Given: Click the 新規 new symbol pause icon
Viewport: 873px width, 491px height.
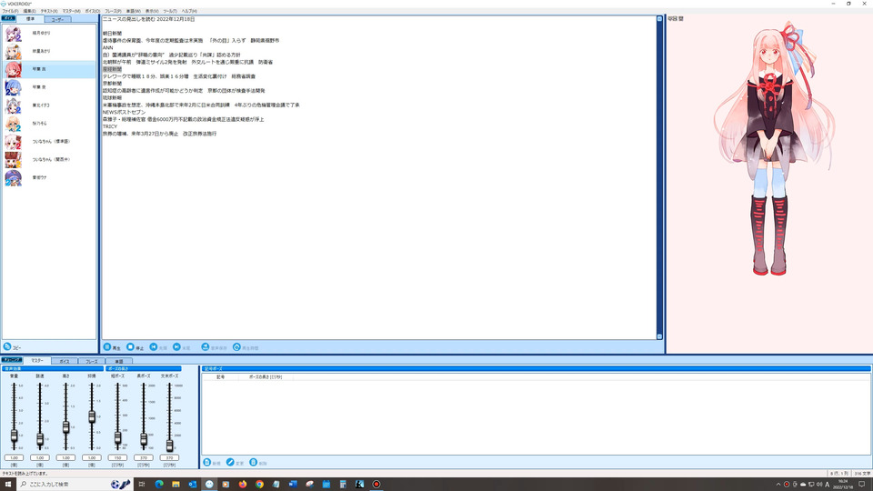Looking at the screenshot, I should tap(207, 462).
